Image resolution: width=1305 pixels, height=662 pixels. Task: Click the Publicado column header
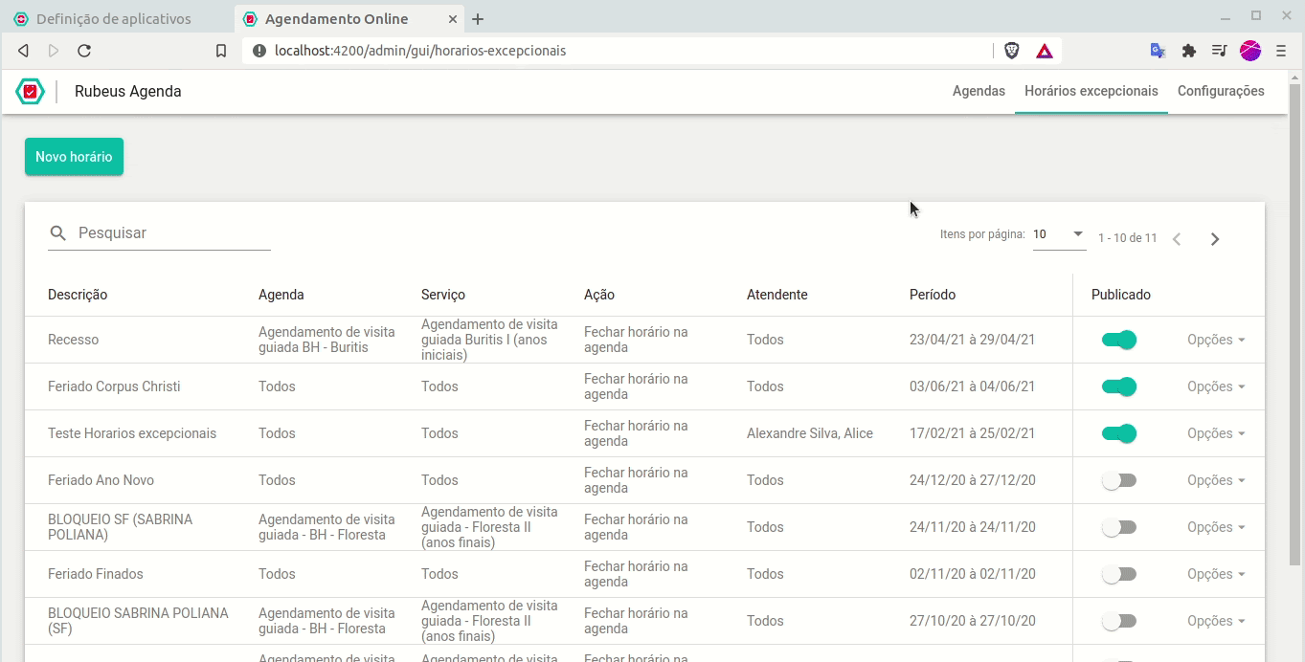[x=1121, y=295]
